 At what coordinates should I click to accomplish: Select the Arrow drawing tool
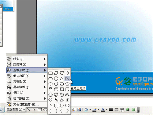pos(34,110)
